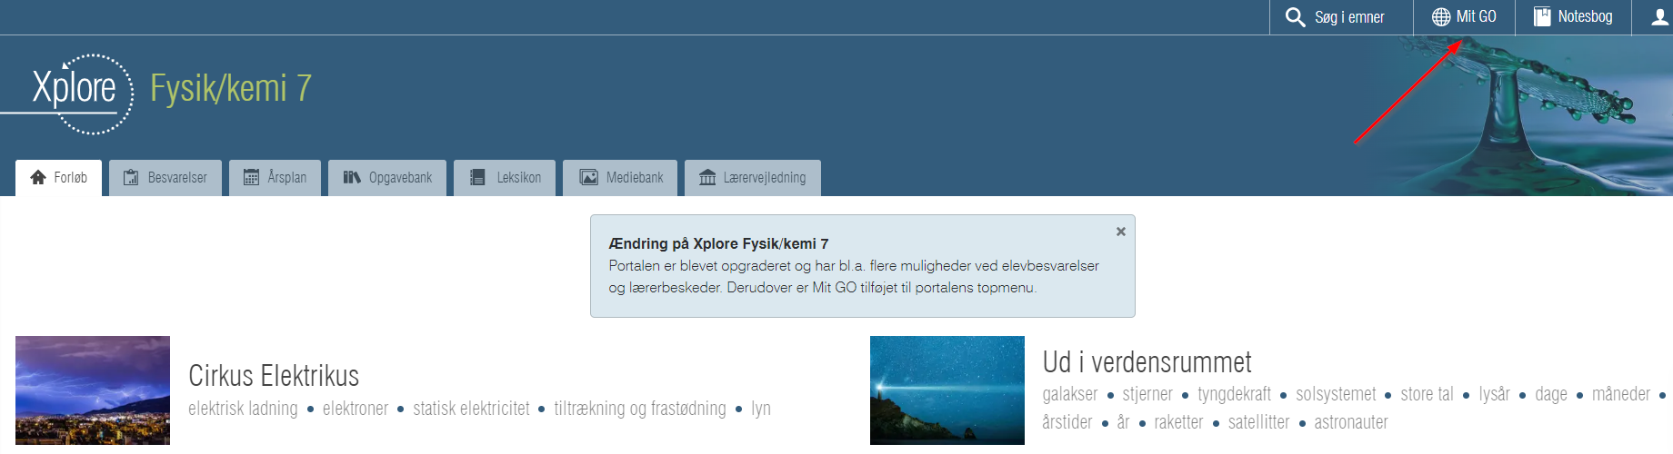Screen dimensions: 1673x454
Task: Switch to the Opgavebank tab
Action: coord(387,178)
